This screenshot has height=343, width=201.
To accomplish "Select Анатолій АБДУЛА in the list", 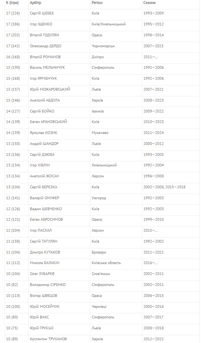I will (45, 100).
